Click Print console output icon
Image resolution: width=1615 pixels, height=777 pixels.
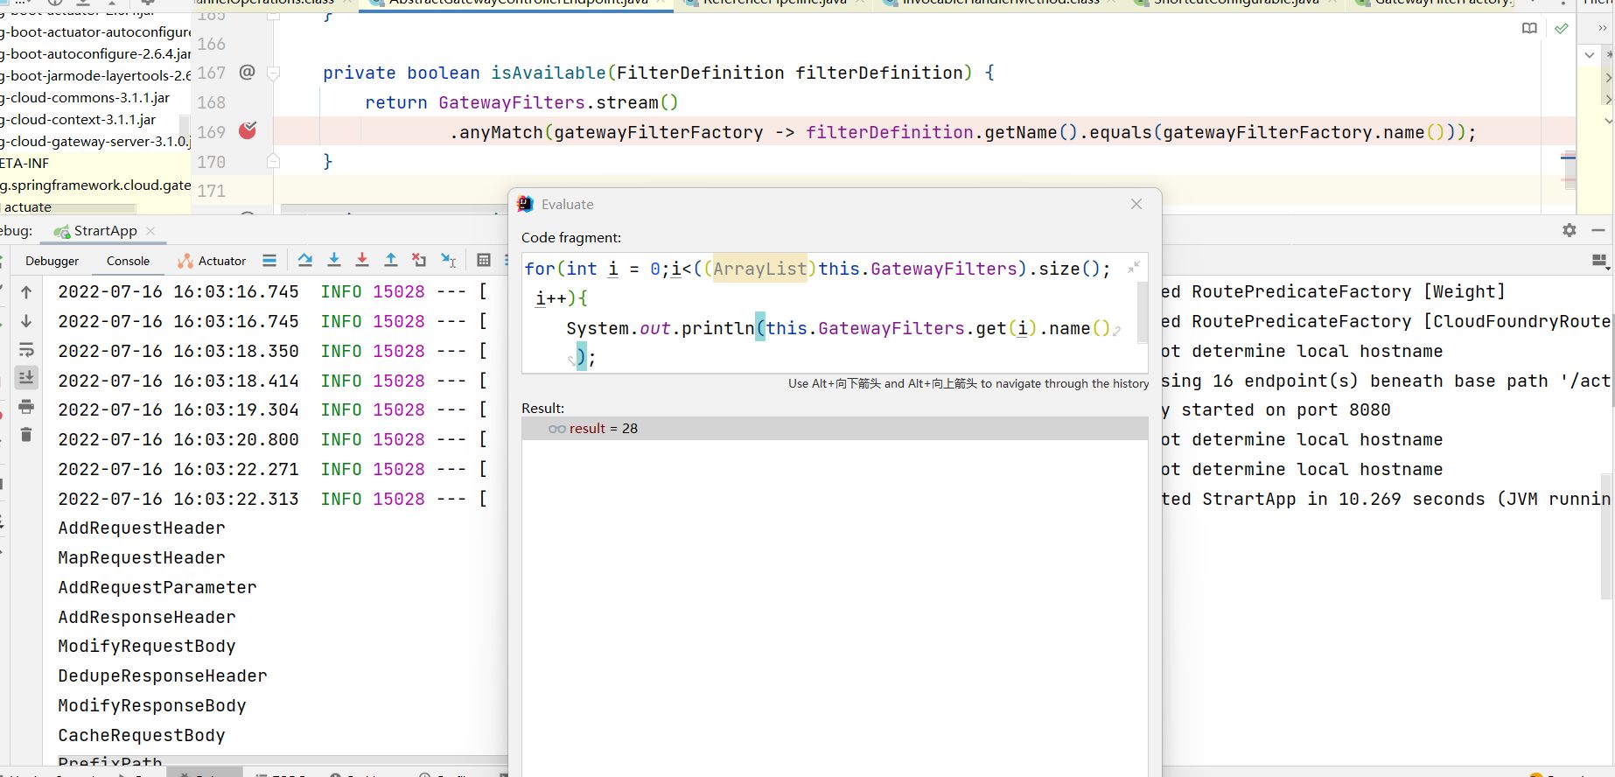click(26, 407)
